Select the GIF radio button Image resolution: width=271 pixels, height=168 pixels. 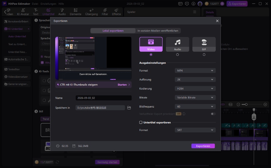click(x=204, y=55)
